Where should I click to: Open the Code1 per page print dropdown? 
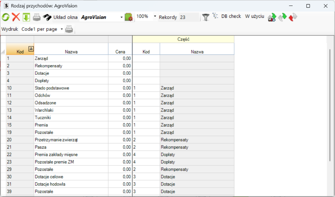pos(62,29)
